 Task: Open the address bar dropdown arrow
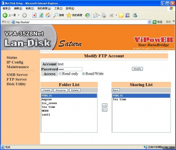[x=149, y=22]
